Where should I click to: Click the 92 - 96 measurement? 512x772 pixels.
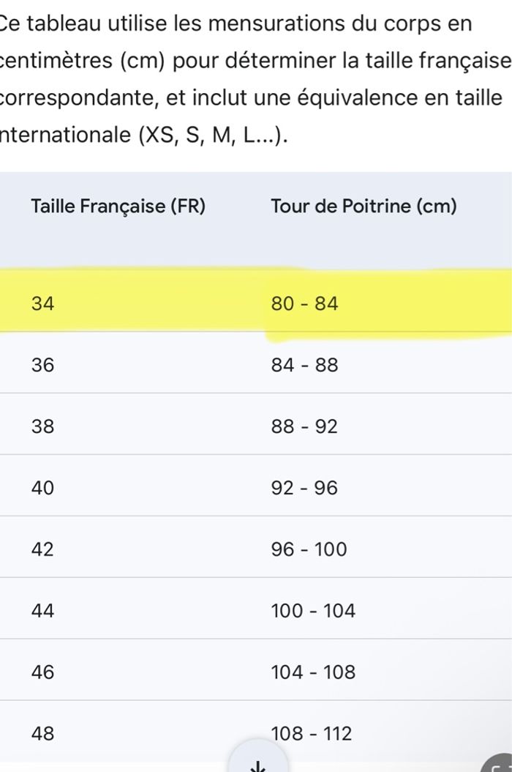[x=304, y=488]
